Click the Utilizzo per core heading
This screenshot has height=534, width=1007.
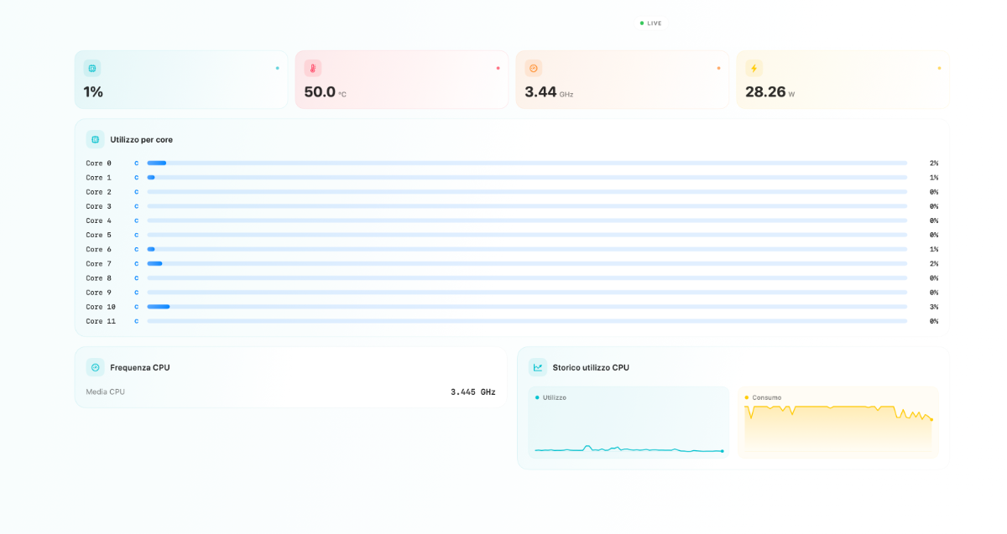pyautogui.click(x=141, y=139)
